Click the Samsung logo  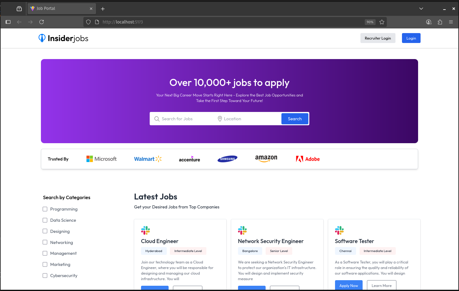coord(227,159)
